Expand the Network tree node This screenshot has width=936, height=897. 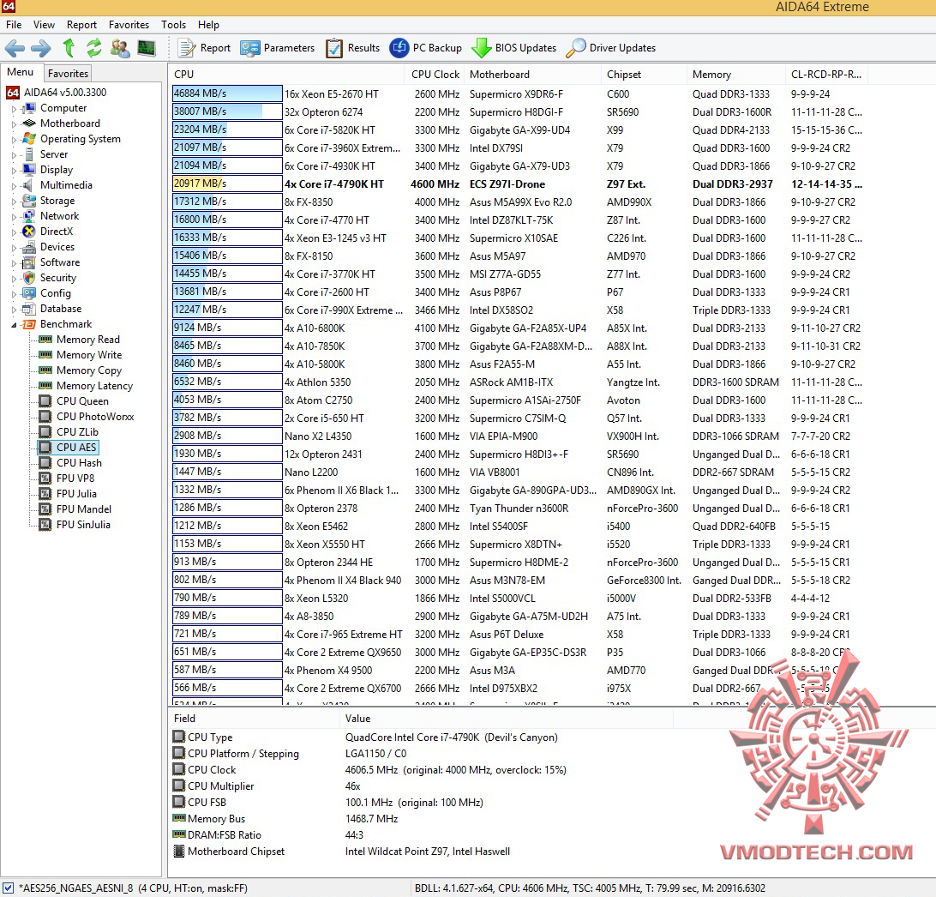pos(15,217)
